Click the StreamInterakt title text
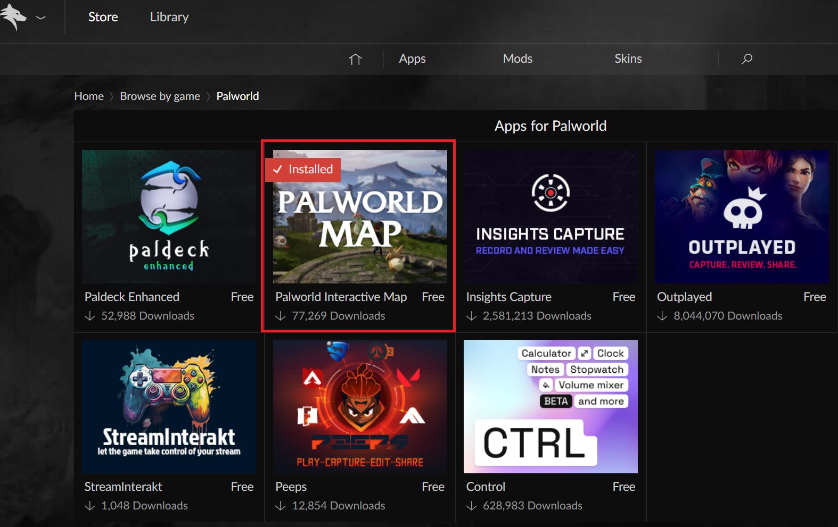Viewport: 838px width, 527px height. (x=124, y=487)
